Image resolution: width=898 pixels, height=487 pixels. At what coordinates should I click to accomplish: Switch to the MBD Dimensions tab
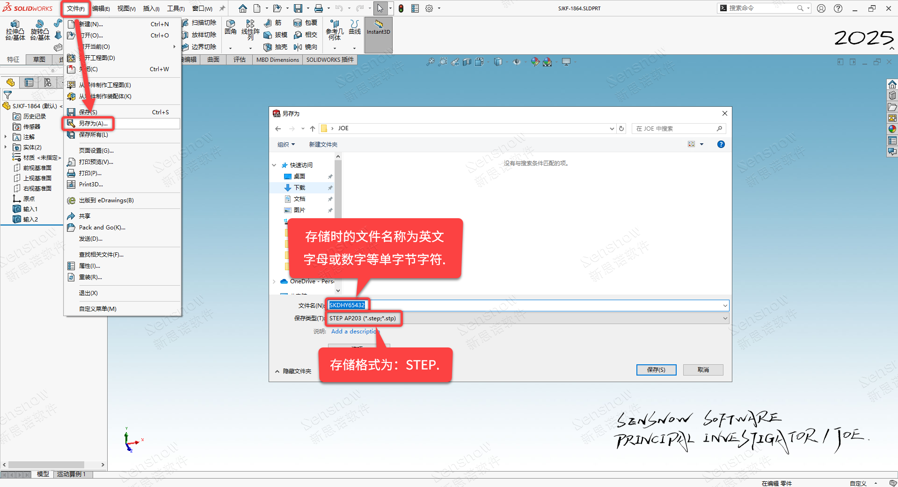coord(277,59)
